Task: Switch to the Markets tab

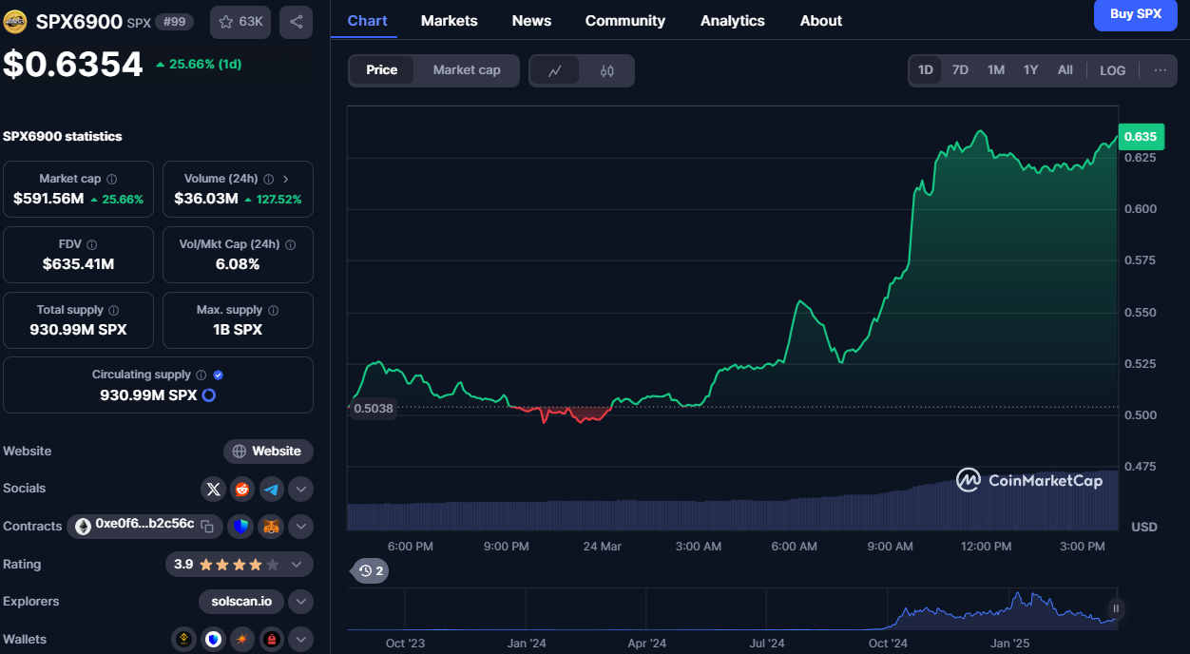Action: click(x=449, y=21)
